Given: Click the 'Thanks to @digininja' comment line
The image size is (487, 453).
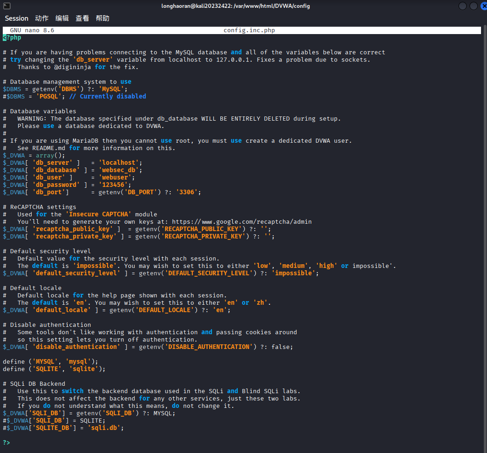Looking at the screenshot, I should click(x=70, y=67).
